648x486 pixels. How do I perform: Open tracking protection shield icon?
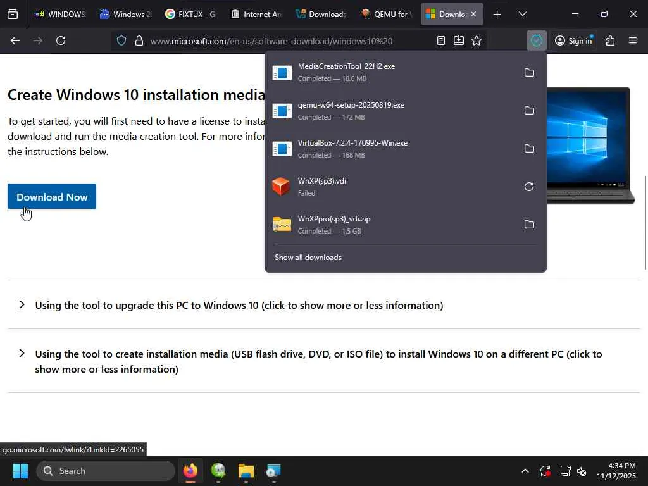click(121, 40)
